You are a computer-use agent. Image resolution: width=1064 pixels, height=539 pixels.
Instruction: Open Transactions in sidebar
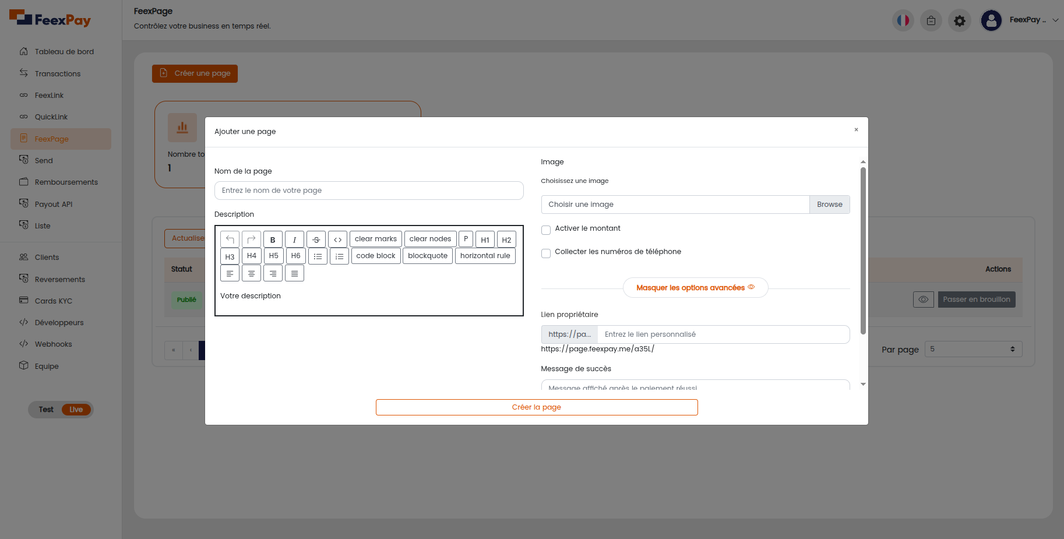61,74
